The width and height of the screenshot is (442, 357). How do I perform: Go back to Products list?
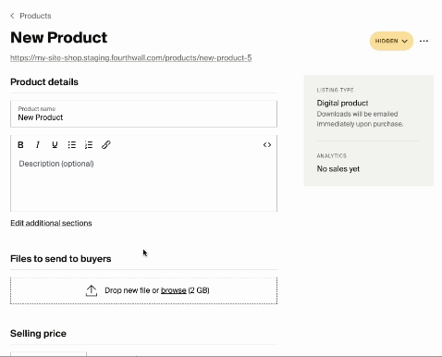35,16
